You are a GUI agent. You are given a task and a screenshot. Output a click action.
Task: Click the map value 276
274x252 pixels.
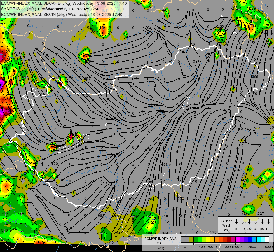(x=27, y=60)
